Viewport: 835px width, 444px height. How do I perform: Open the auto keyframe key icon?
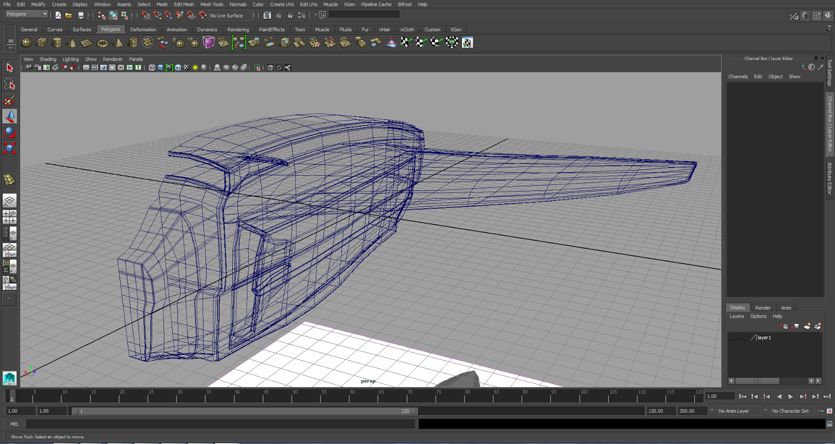click(820, 411)
